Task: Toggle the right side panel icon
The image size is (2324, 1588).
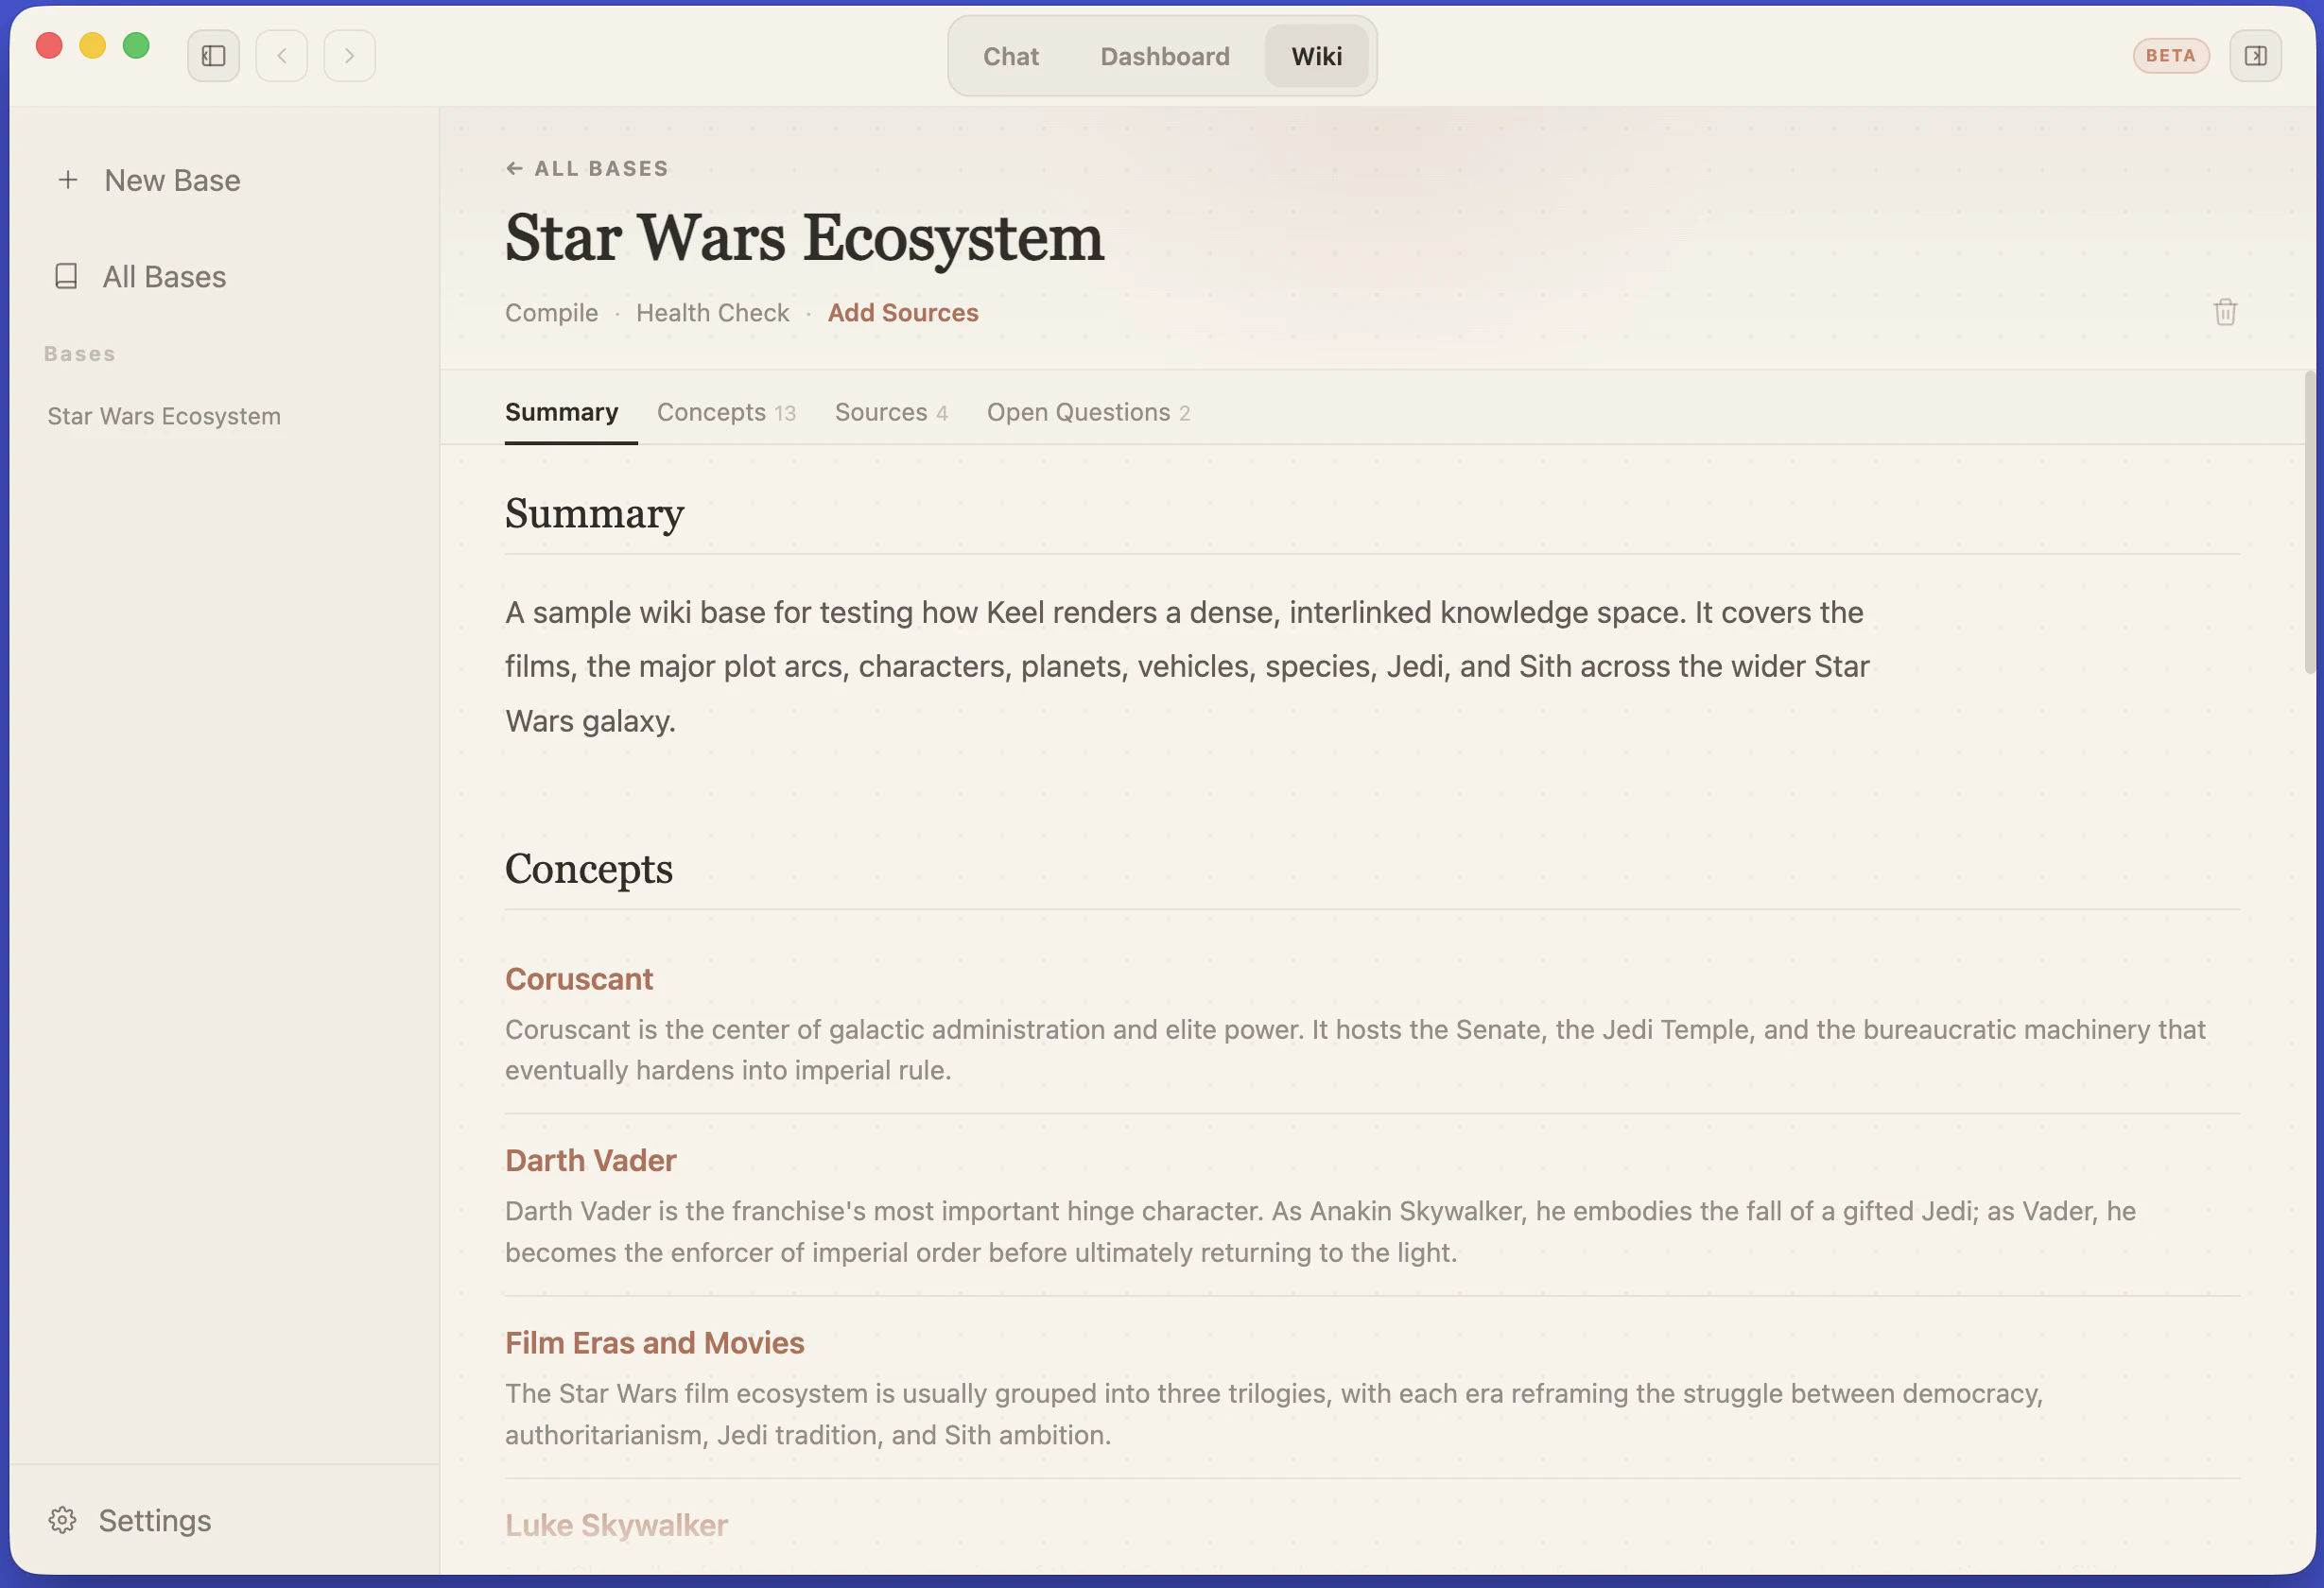Action: click(2255, 56)
